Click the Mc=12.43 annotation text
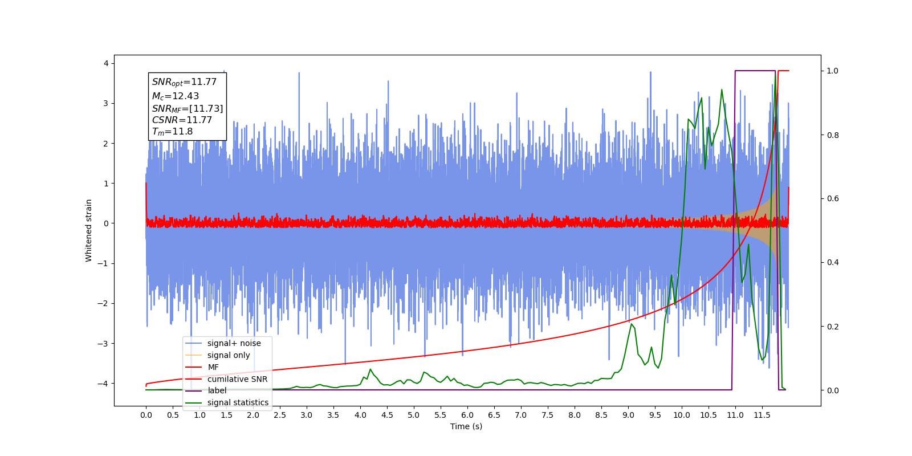 point(176,96)
